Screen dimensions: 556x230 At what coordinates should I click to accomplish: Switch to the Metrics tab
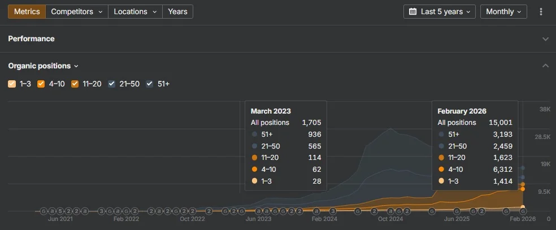[x=27, y=12]
